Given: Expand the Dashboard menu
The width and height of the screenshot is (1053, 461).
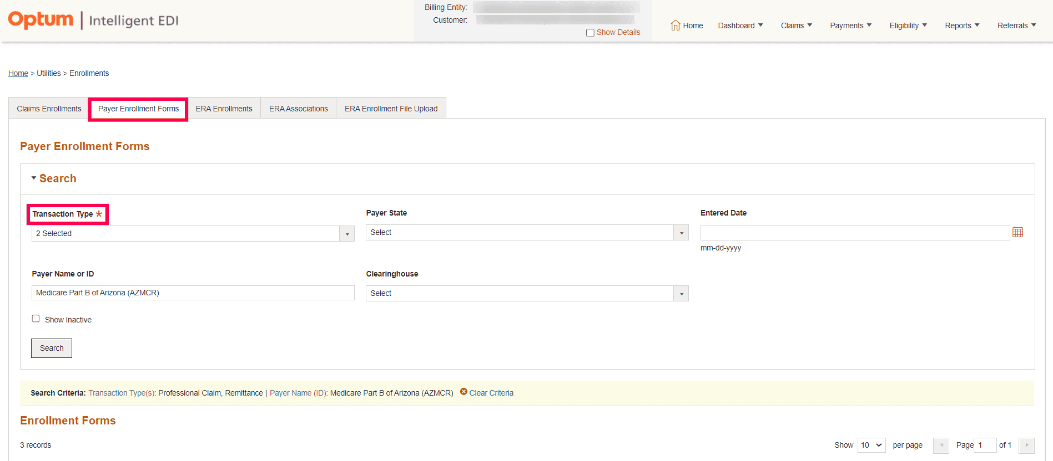Looking at the screenshot, I should pos(740,25).
